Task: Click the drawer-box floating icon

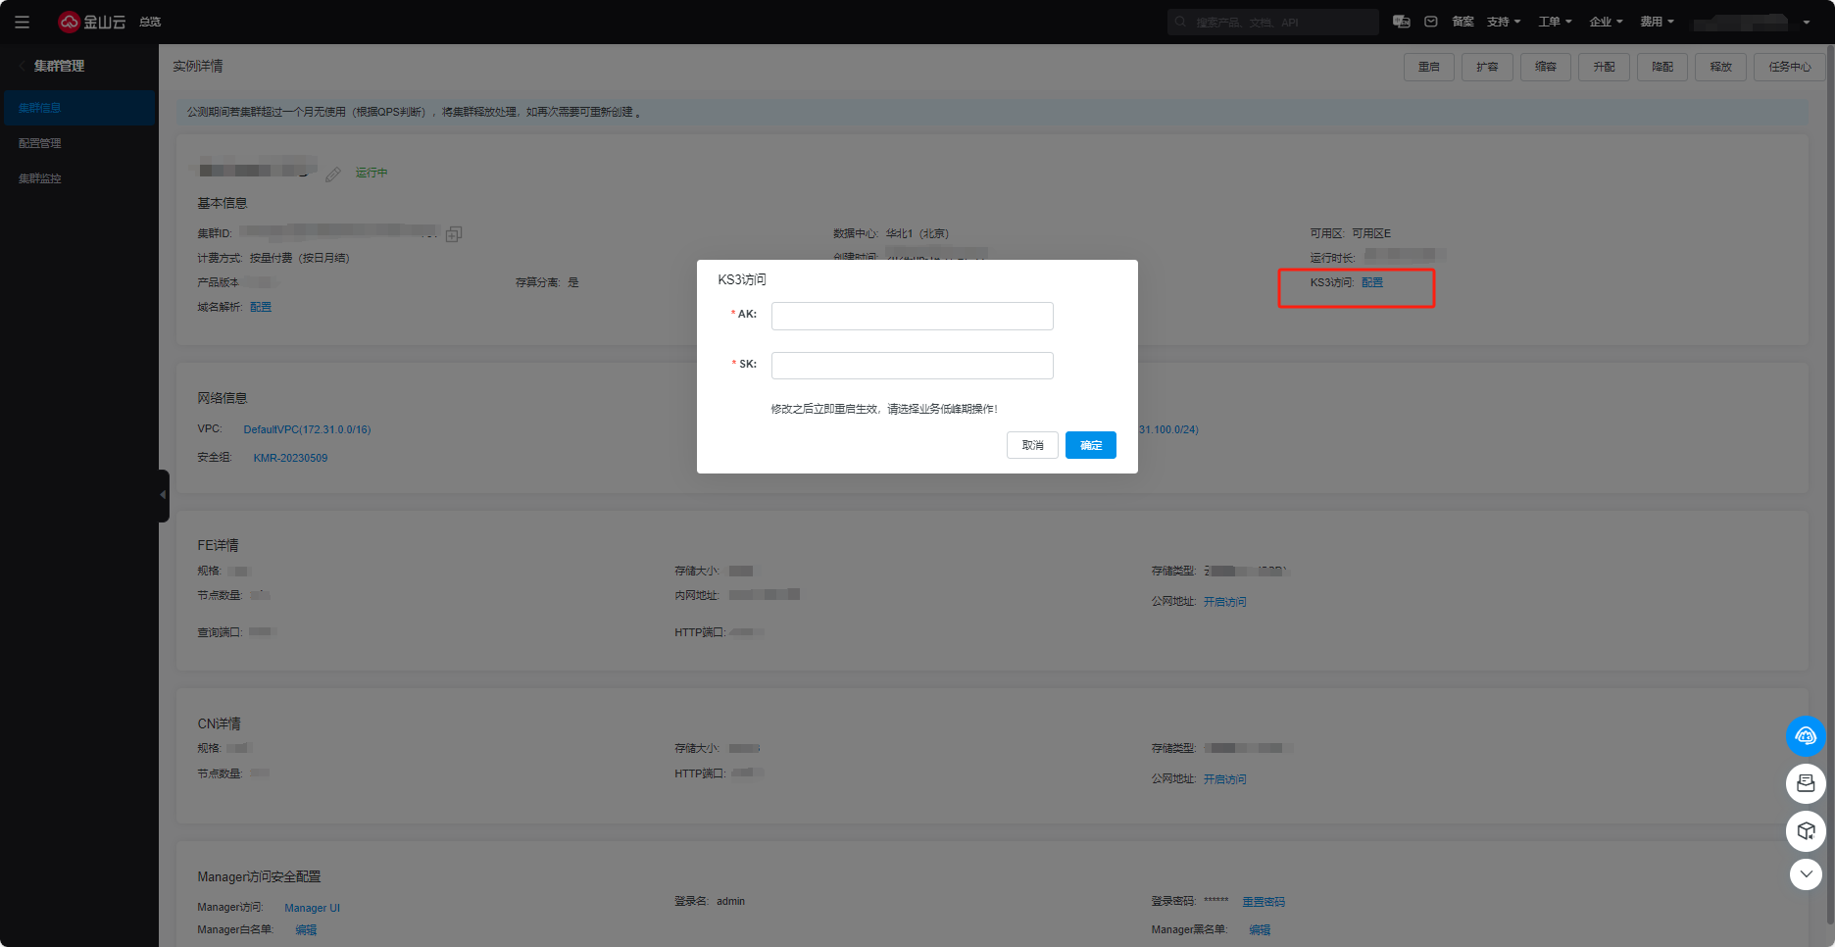Action: click(x=1806, y=783)
